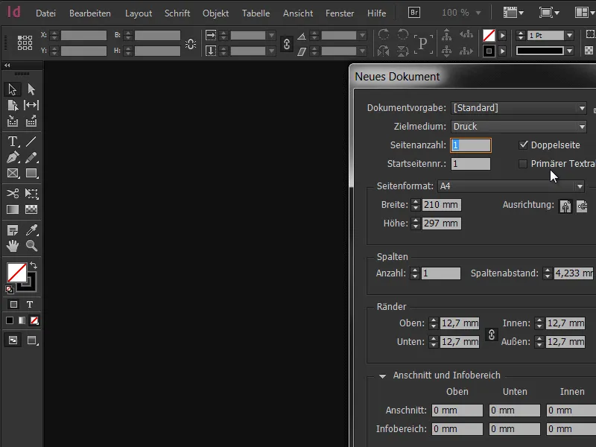Open the Ansicht menu
The width and height of the screenshot is (596, 447).
click(297, 13)
